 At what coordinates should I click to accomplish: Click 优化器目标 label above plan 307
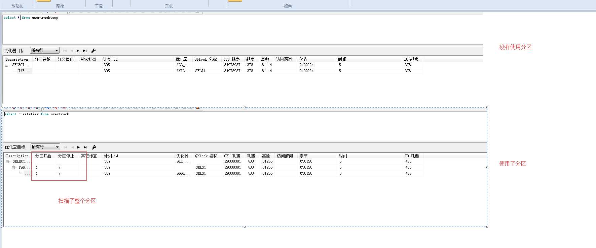[15, 147]
